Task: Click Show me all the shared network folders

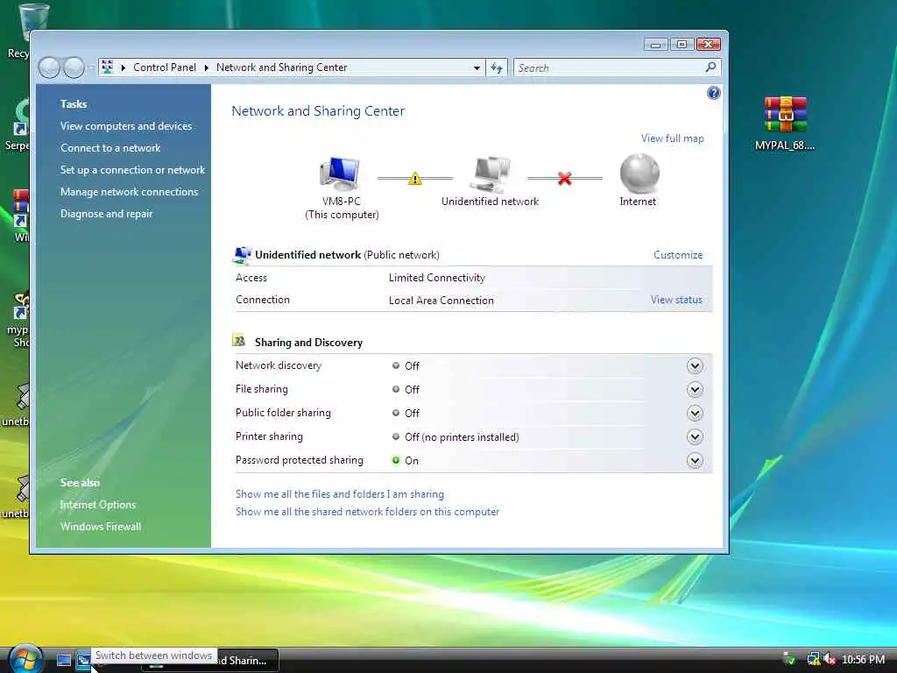Action: 367,512
